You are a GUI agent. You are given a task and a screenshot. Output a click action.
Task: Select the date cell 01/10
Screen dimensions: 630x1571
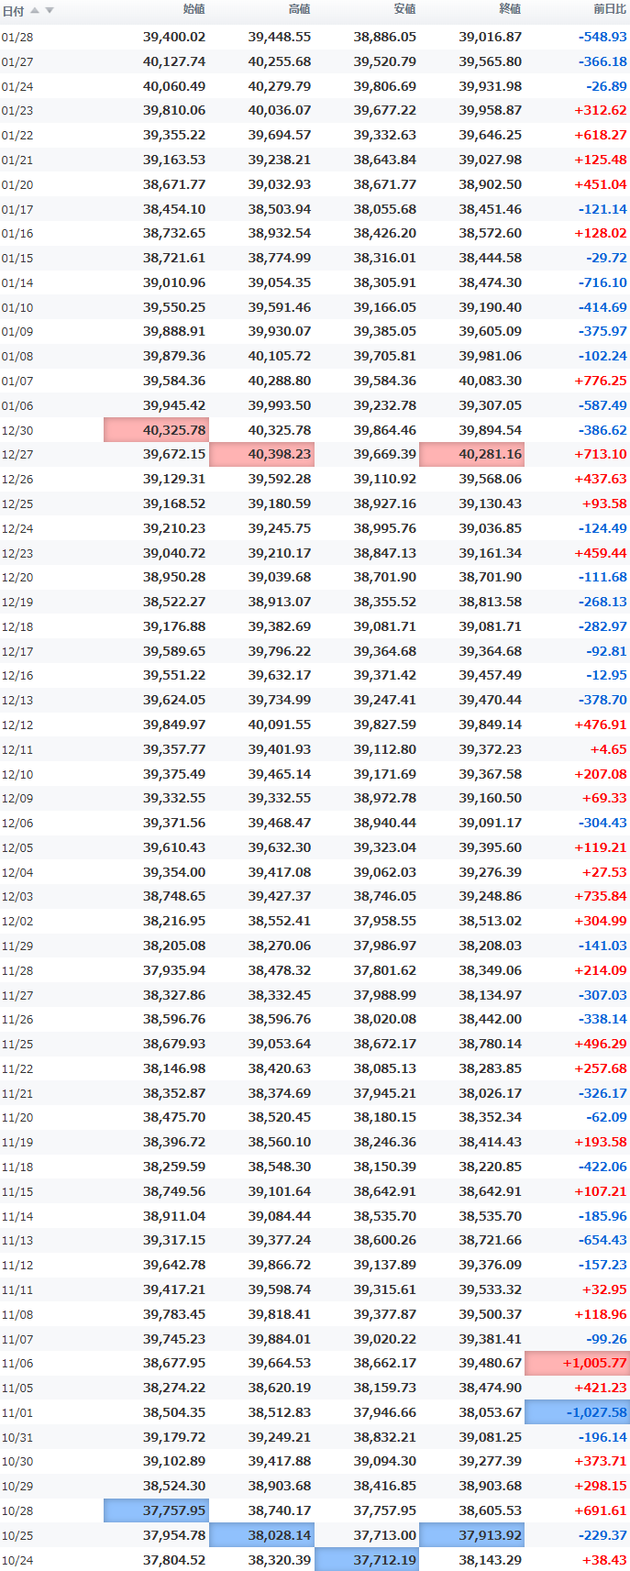[x=17, y=308]
